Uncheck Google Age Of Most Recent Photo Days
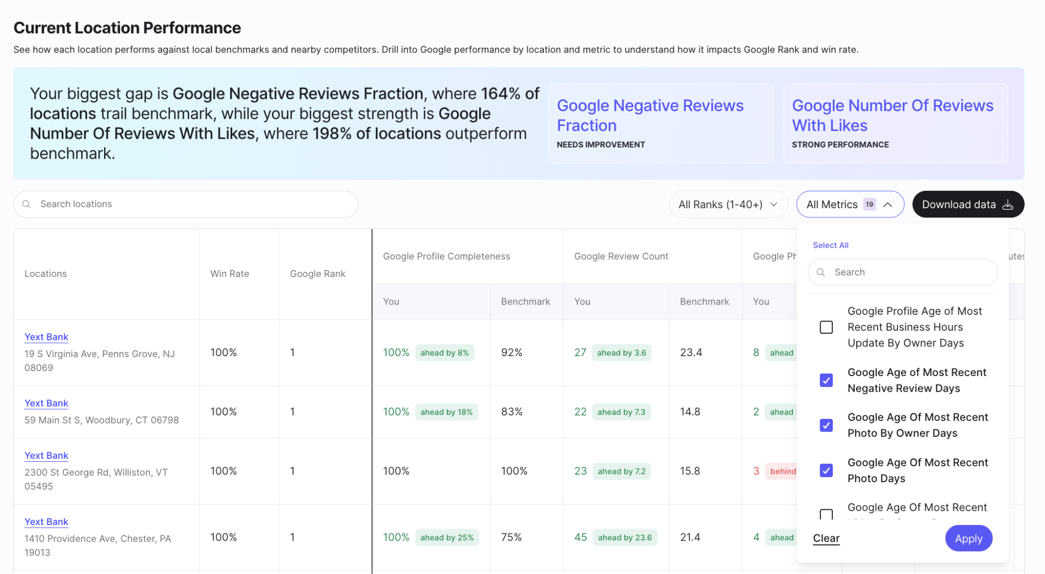1045x574 pixels. (826, 470)
